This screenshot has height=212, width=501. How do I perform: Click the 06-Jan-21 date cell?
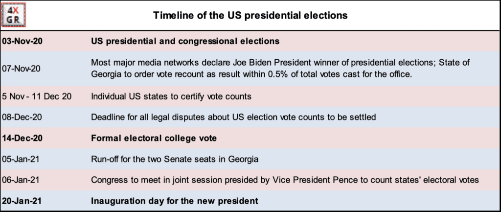pos(21,180)
